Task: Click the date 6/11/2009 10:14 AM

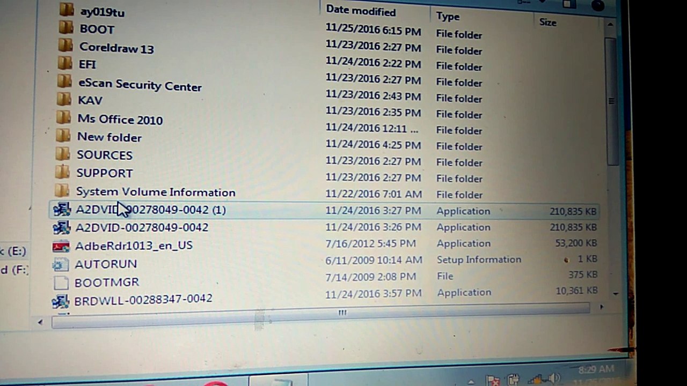Action: coord(374,260)
